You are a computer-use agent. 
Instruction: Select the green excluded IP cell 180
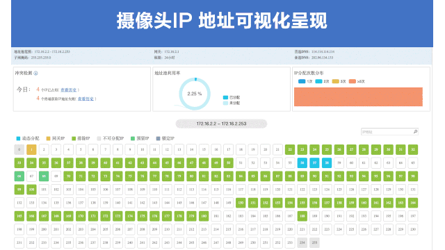[x=204, y=216]
